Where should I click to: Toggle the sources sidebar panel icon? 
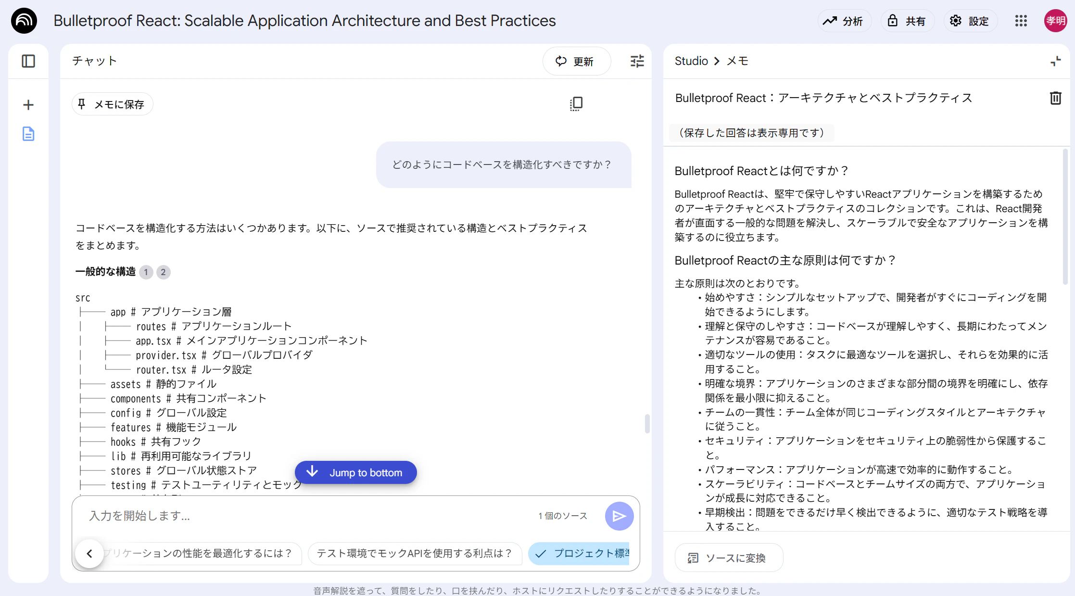tap(28, 61)
